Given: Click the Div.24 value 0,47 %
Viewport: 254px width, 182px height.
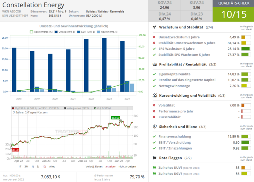Looking at the screenshot, I should click(165, 19).
